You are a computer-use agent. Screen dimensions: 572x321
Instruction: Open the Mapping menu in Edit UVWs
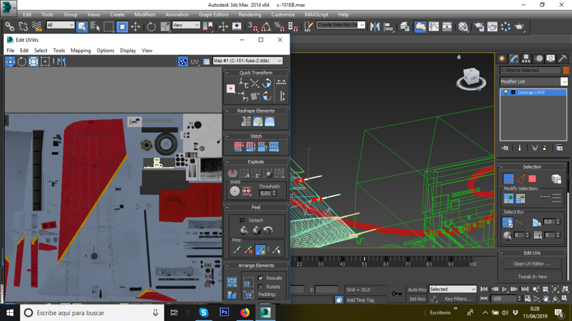(81, 50)
